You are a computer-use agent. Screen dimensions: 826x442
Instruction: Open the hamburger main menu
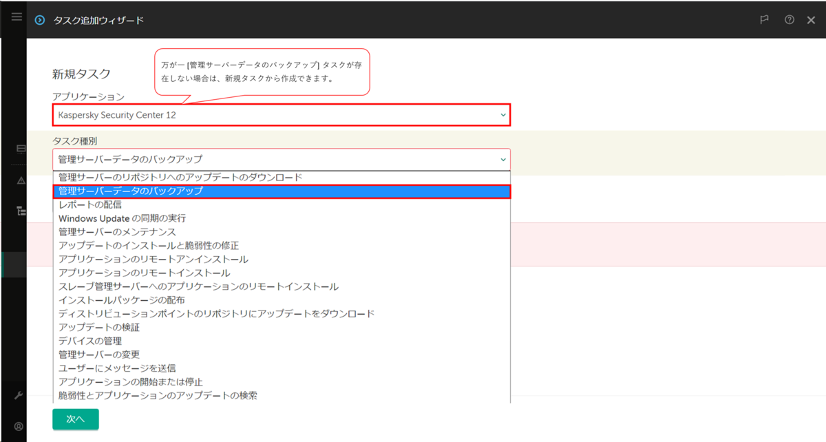coord(17,17)
